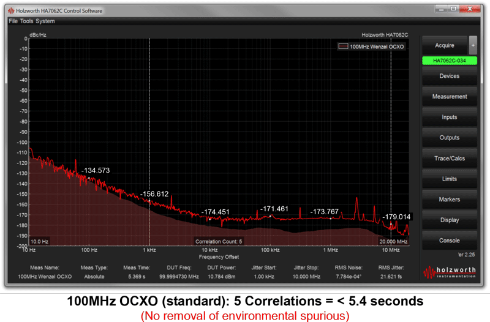Minimize the Holzworth window
Screen dimensions: 490x322
click(441, 9)
